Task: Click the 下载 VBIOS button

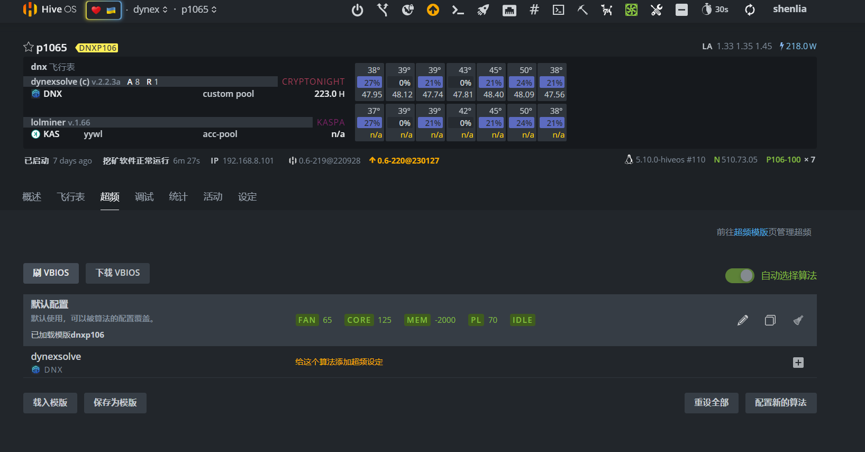Action: (x=117, y=273)
